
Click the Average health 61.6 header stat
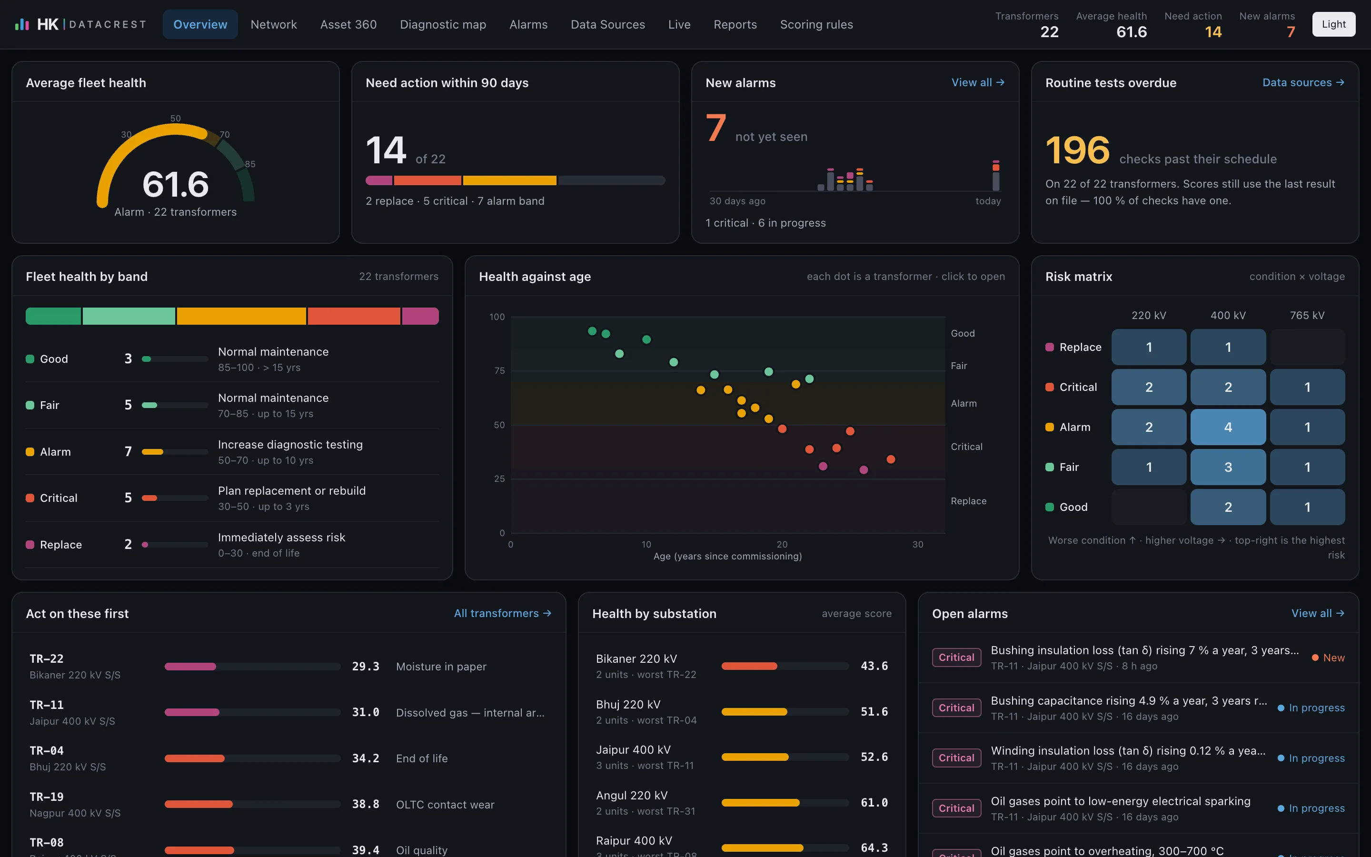(1112, 24)
